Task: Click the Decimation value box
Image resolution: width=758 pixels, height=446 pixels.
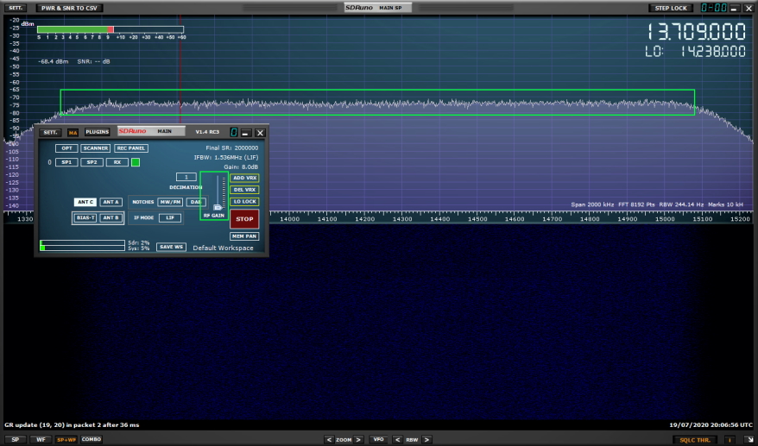Action: click(186, 178)
